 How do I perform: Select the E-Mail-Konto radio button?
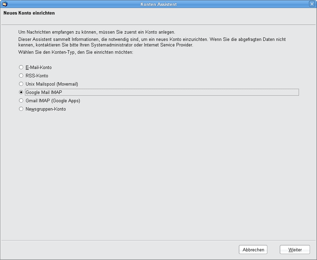pyautogui.click(x=21, y=67)
